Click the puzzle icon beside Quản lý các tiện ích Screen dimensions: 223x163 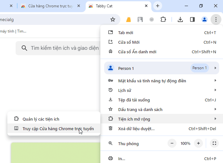tap(16, 119)
